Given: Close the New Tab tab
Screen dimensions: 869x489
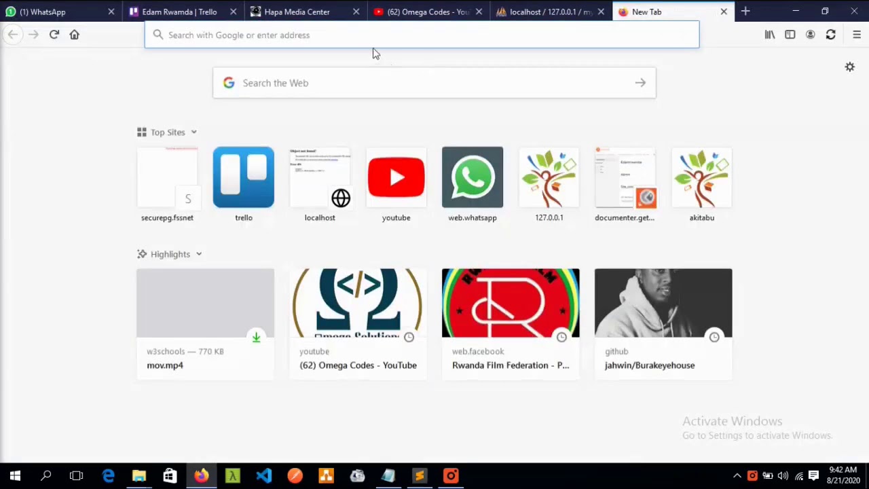Looking at the screenshot, I should coord(724,12).
